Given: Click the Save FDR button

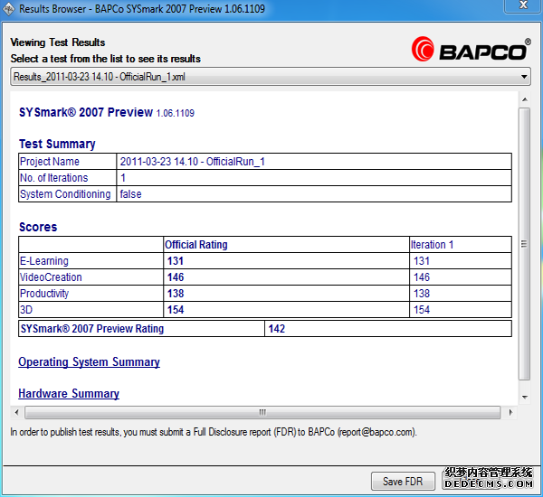Looking at the screenshot, I should (403, 481).
